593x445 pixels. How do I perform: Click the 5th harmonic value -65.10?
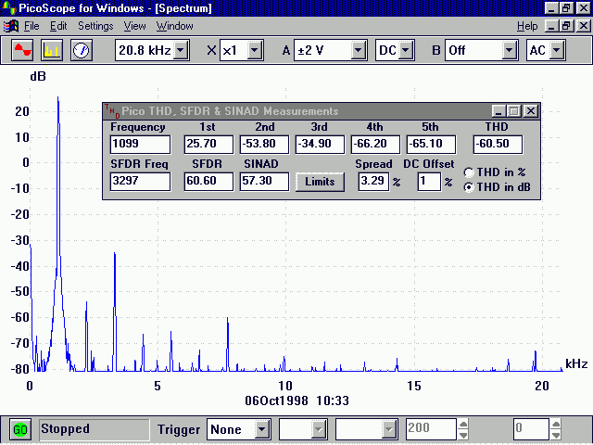(431, 145)
